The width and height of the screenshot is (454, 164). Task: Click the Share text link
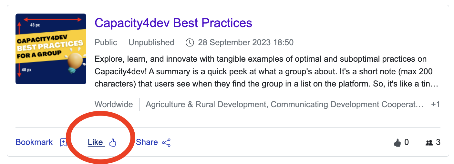[x=147, y=142]
